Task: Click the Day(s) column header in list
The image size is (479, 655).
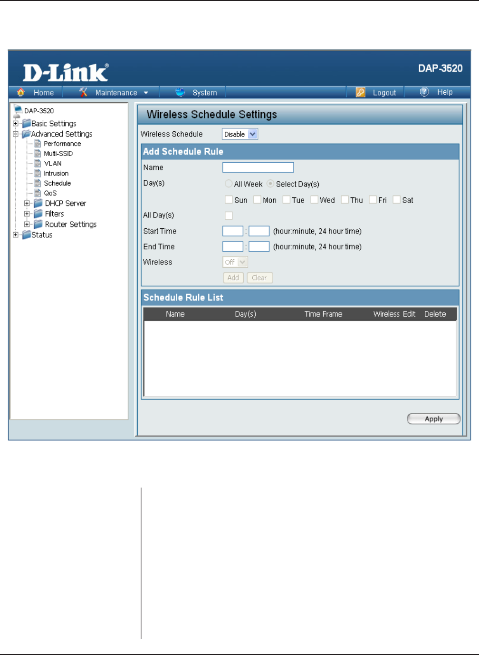Action: click(246, 314)
